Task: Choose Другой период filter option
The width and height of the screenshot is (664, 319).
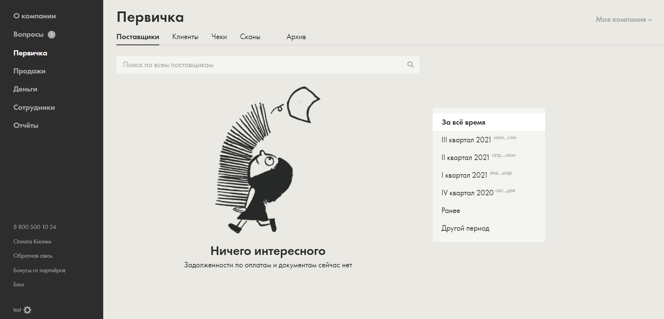Action: [x=465, y=228]
